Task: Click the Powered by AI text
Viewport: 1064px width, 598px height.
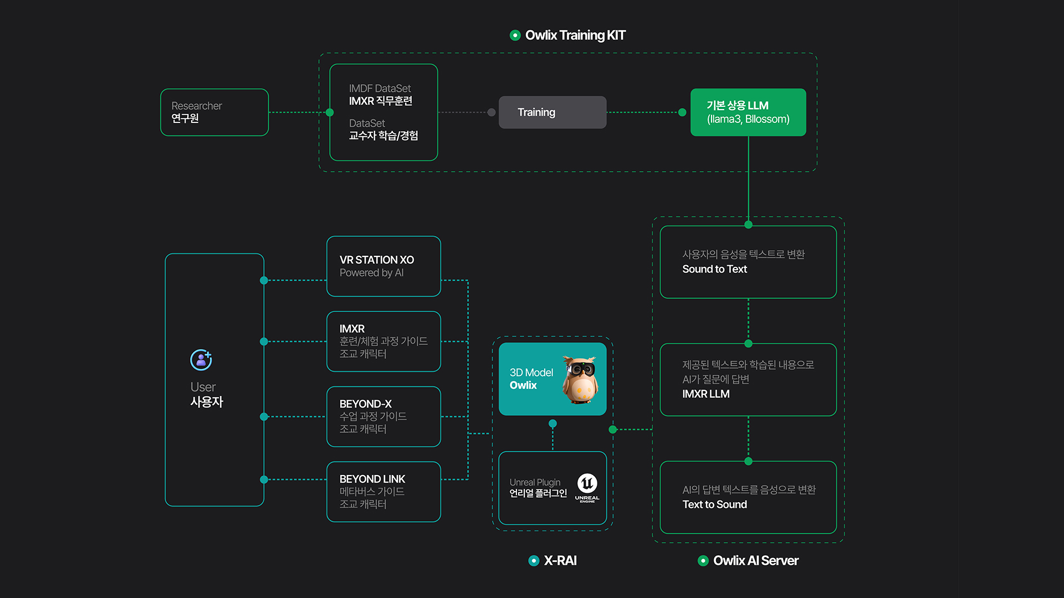Action: pos(371,273)
